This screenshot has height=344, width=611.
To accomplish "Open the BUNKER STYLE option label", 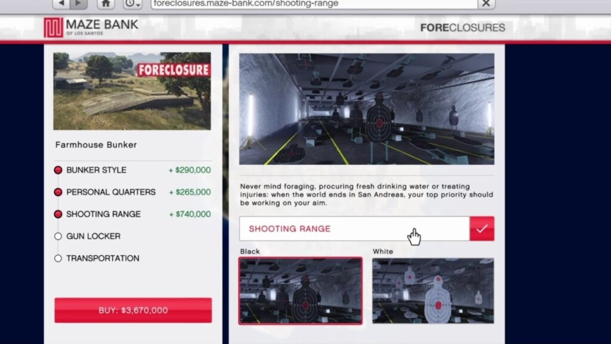I will tap(96, 170).
